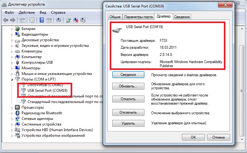This screenshot has height=153, width=247.
Task: Click the speaker icon for Звуковые устройства
Action: [17, 46]
